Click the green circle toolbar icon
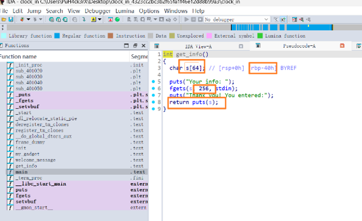The width and height of the screenshot is (362, 221). (x=118, y=19)
